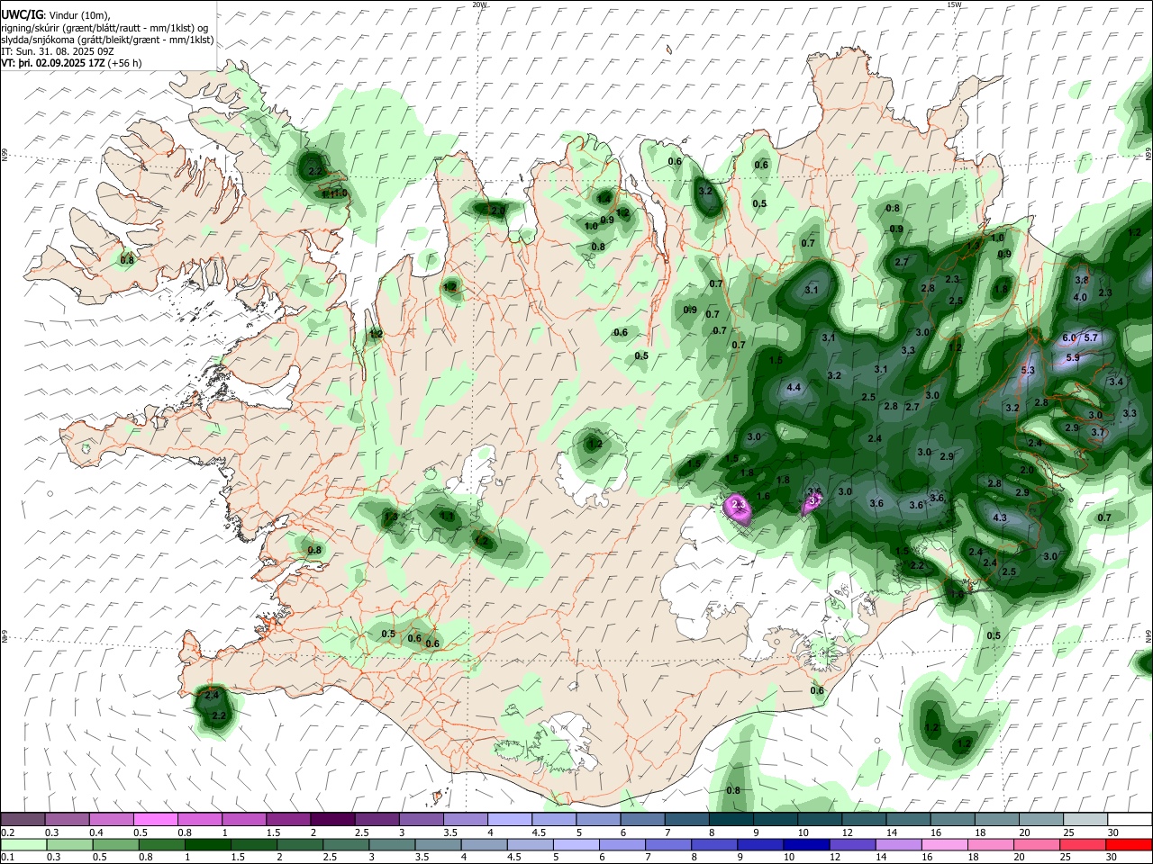This screenshot has height=864, width=1153.
Task: Click the 4.0 precipitation value on the map
Action: [1080, 297]
